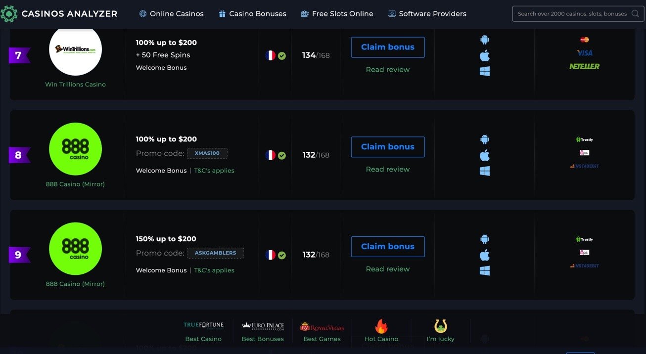Screen dimensions: 646x354
Task: Open T&C's applies link in row 8
Action: [214, 171]
